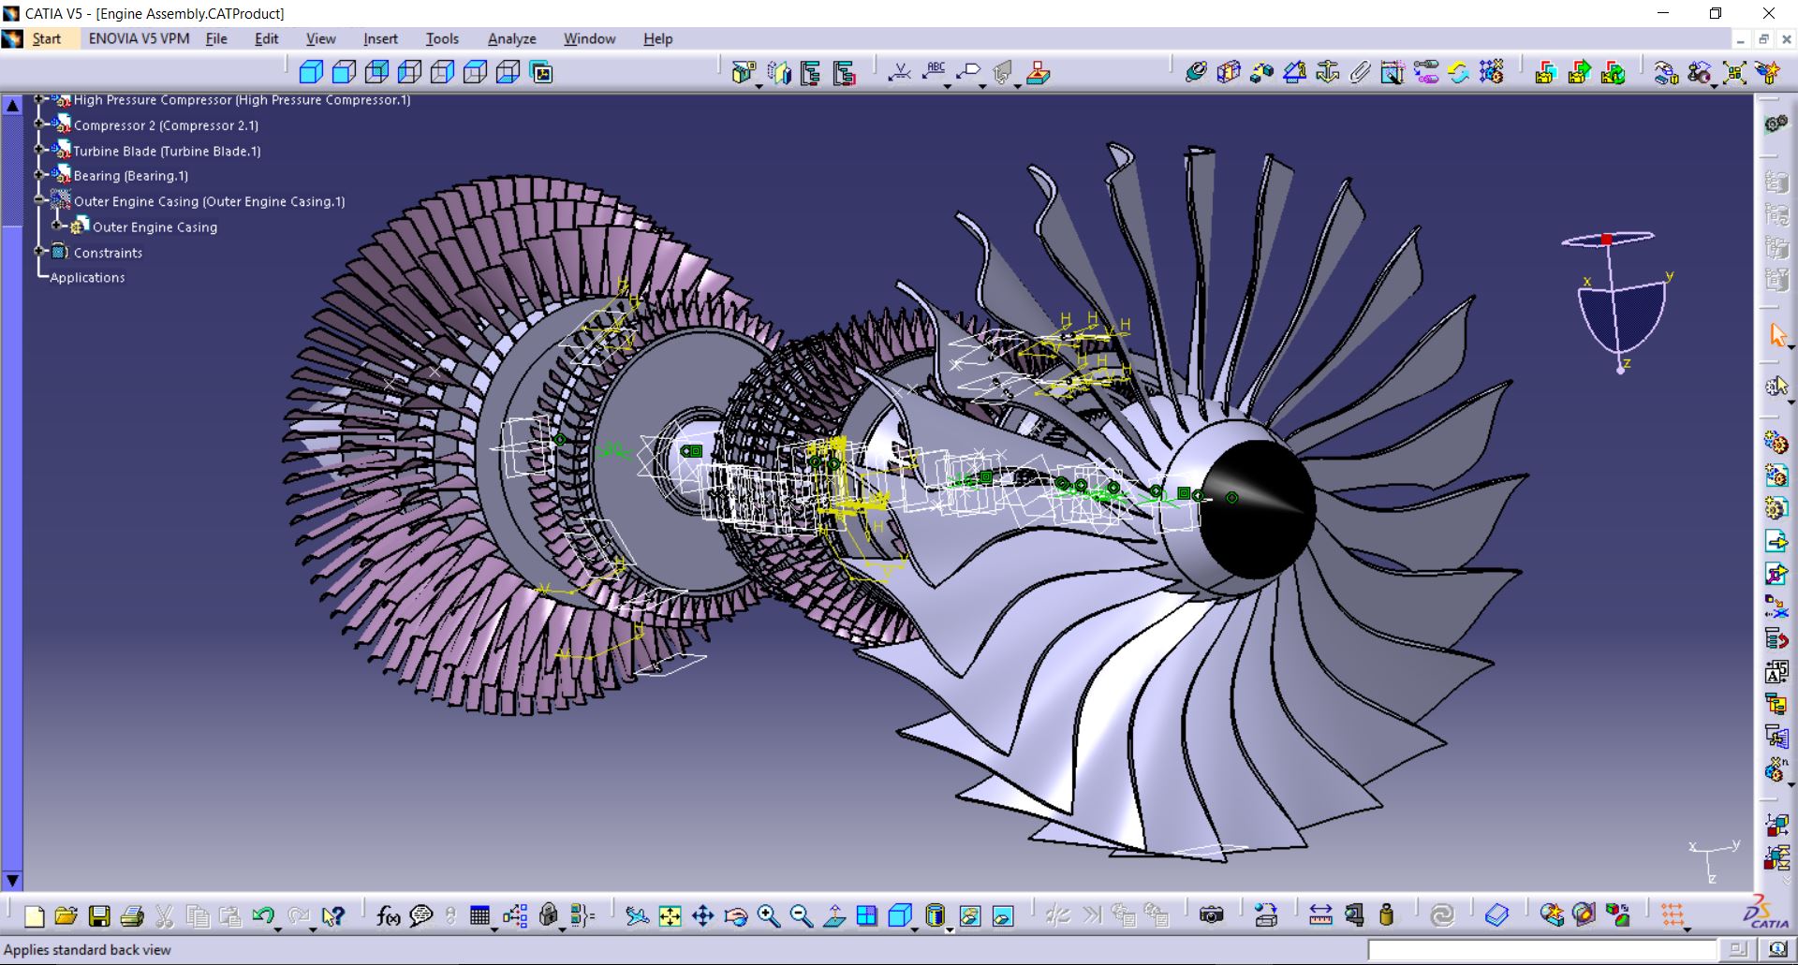The width and height of the screenshot is (1798, 965).
Task: Open the Analyze menu
Action: pyautogui.click(x=511, y=38)
